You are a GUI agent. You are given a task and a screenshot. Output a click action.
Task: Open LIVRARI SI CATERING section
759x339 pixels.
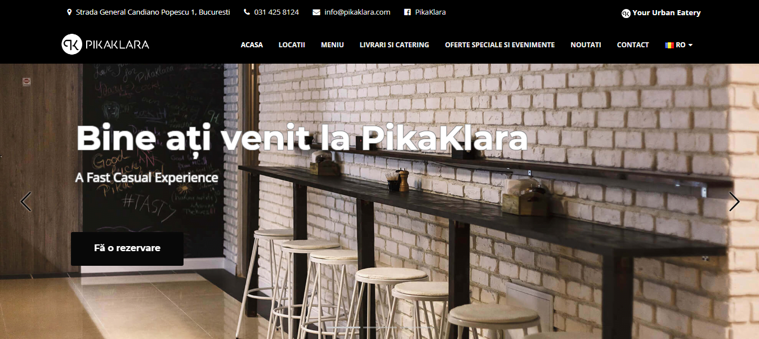coord(394,45)
